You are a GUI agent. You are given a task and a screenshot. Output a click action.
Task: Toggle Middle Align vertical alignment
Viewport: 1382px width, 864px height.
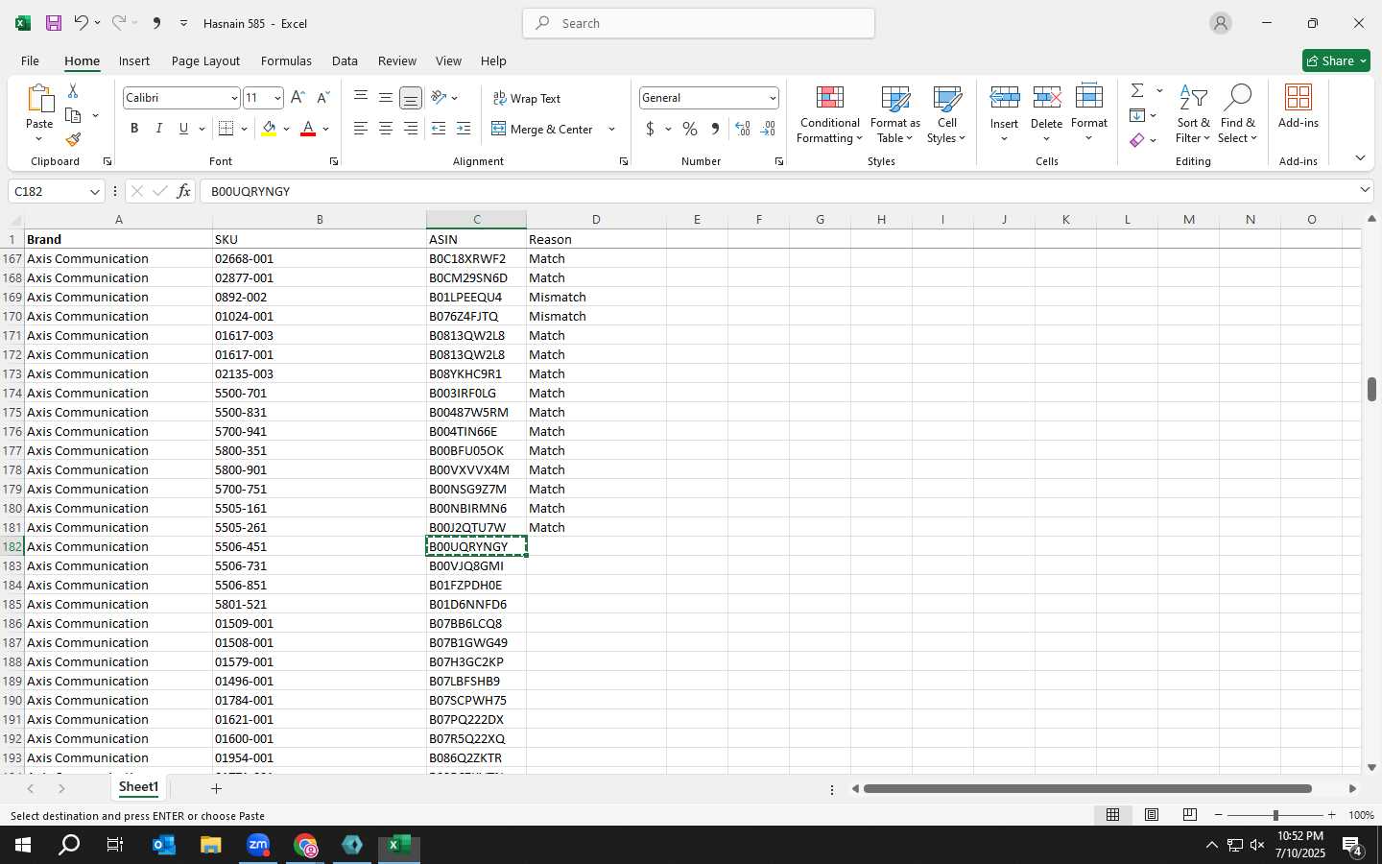click(x=386, y=98)
